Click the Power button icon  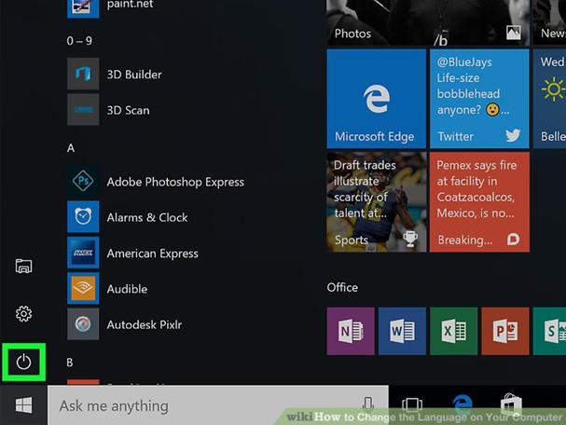pyautogui.click(x=24, y=362)
